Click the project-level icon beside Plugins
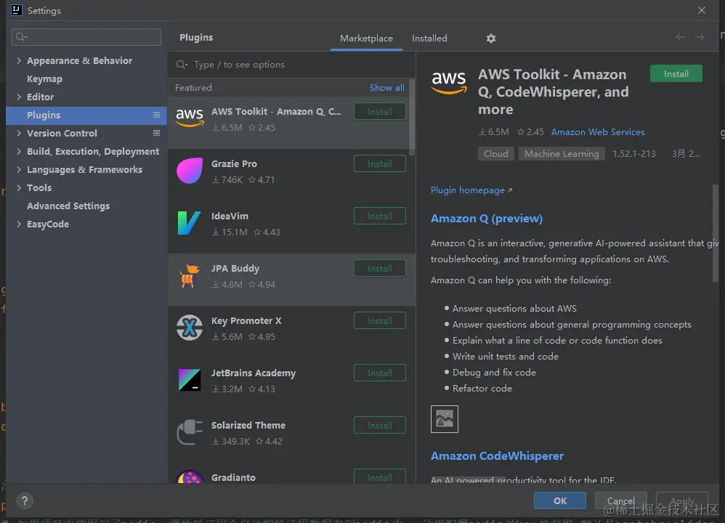725x523 pixels. pos(156,115)
